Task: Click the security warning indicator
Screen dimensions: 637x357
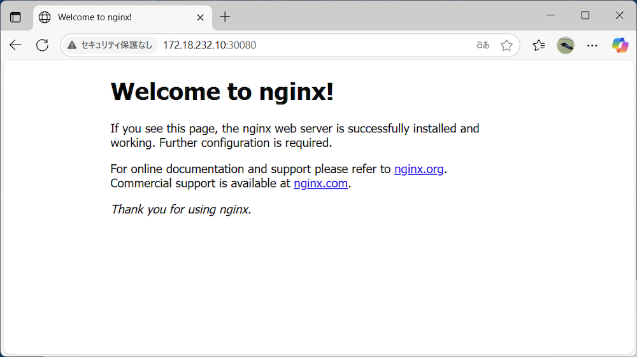Action: point(110,45)
